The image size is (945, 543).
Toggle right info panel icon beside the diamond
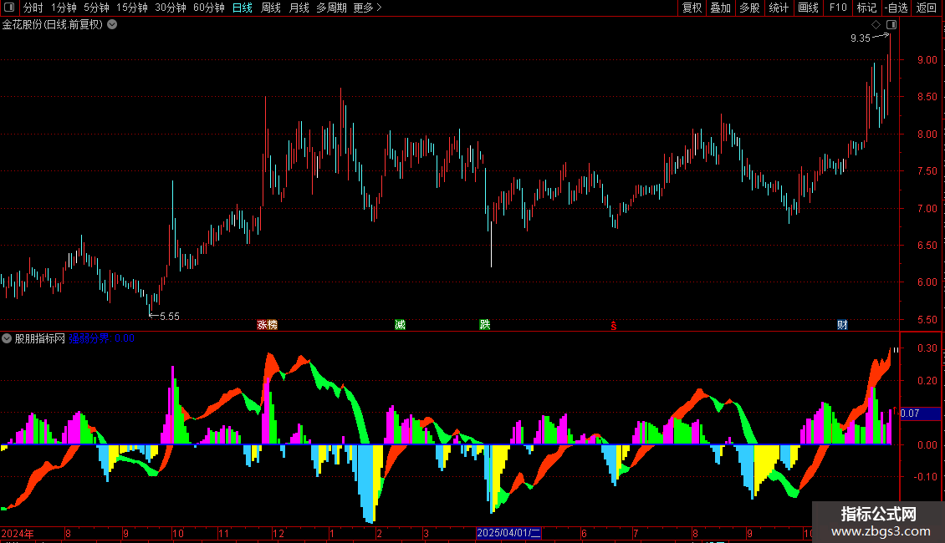[x=891, y=25]
